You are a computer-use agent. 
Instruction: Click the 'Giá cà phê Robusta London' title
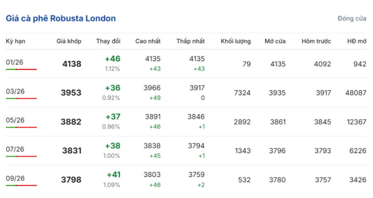coord(61,18)
